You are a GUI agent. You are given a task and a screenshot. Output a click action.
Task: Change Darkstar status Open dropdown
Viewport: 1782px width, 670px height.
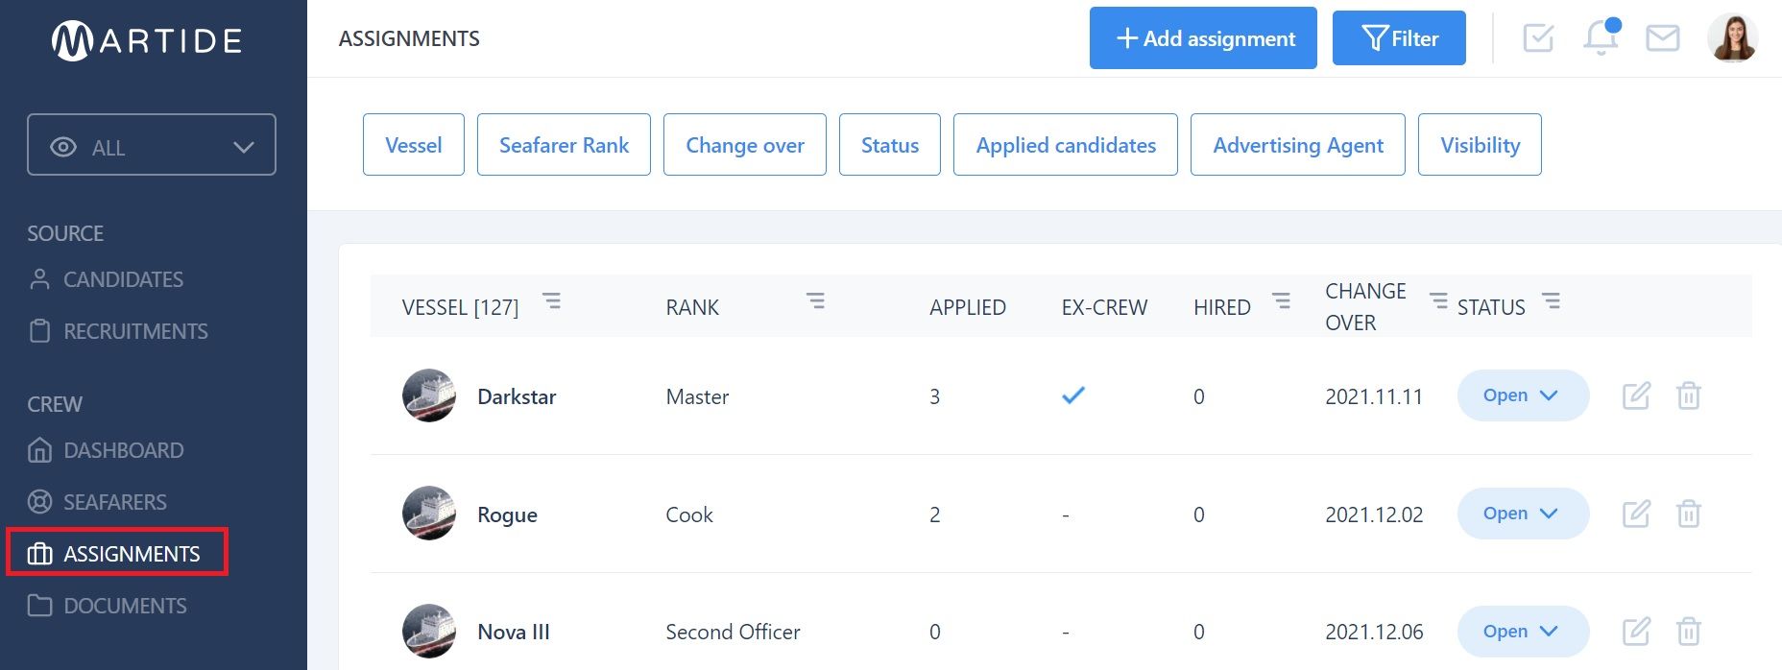point(1523,395)
